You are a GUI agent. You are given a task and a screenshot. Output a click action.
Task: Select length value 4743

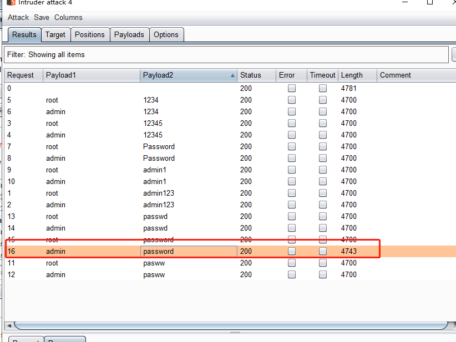349,251
